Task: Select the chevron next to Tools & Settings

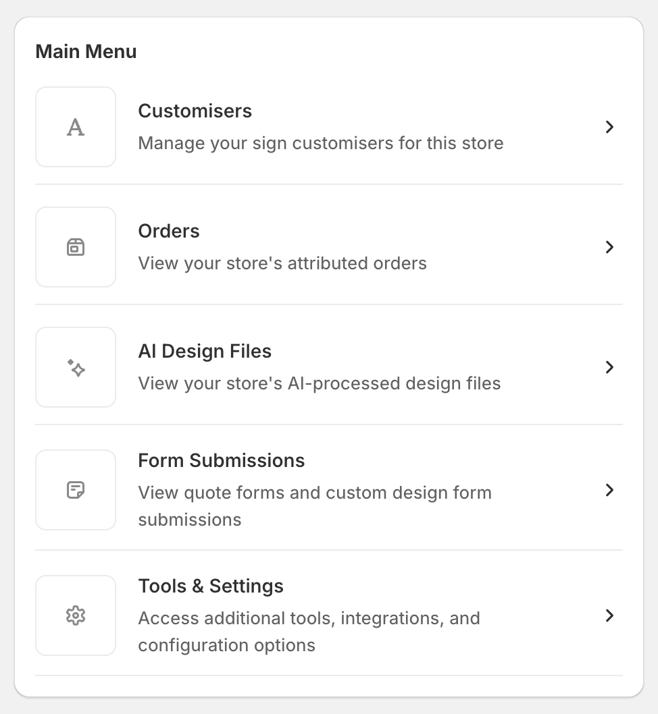Action: (x=609, y=615)
